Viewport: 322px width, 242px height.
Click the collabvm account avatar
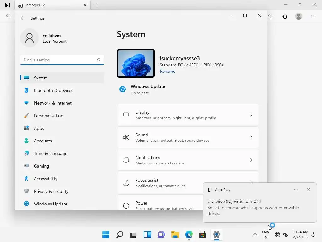[30, 38]
